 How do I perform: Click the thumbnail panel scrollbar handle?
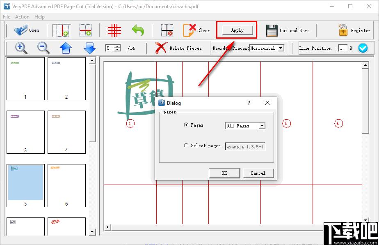pyautogui.click(x=92, y=103)
